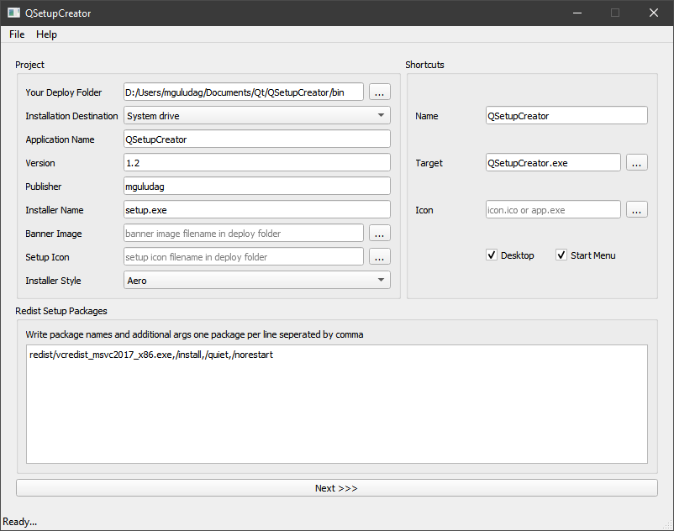674x531 pixels.
Task: Click the 'Installer Style' label
Action: pos(53,281)
